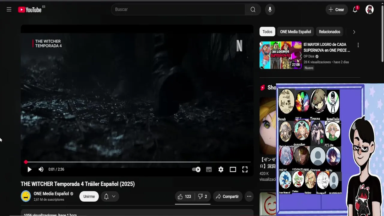Screen dimensions: 384x216
Task: Select Relacionados filter chip
Action: 329,32
